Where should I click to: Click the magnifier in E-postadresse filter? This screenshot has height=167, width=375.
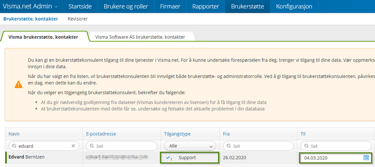click(x=92, y=146)
